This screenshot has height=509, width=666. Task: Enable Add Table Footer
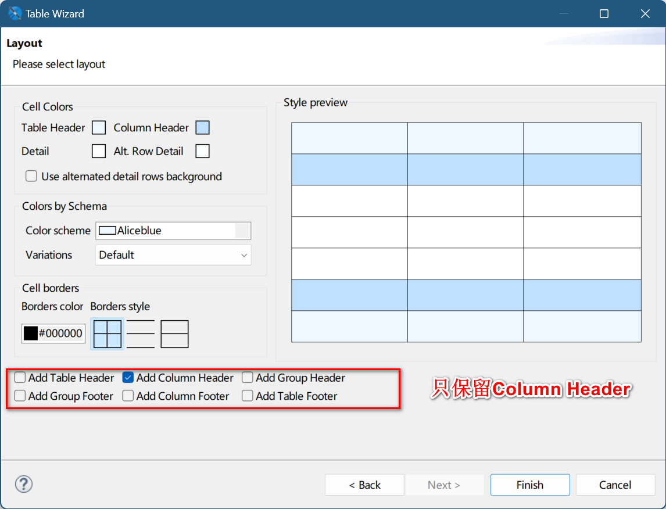[x=247, y=396]
